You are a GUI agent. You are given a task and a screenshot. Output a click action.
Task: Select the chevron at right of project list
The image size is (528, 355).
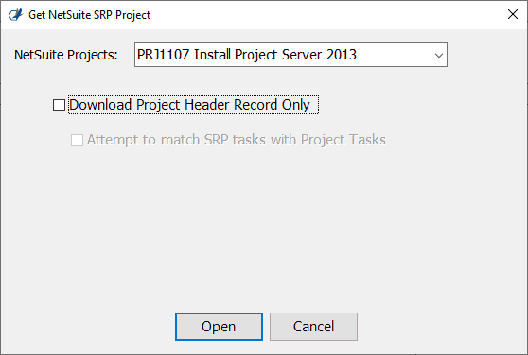click(438, 55)
